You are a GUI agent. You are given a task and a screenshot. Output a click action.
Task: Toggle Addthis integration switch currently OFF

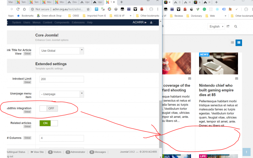(x=49, y=109)
